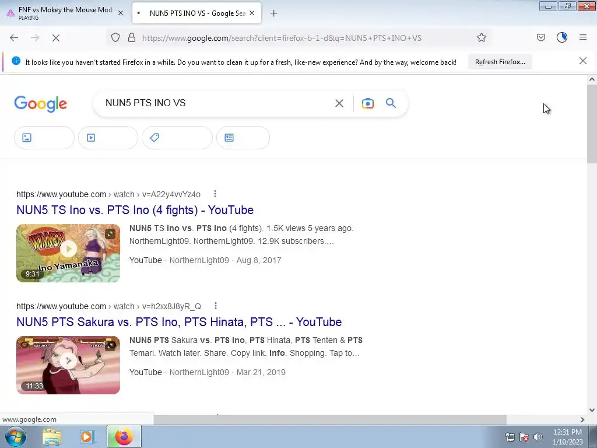
Task: Switch to FNF vs Mokey the Mouse tab
Action: [x=65, y=13]
